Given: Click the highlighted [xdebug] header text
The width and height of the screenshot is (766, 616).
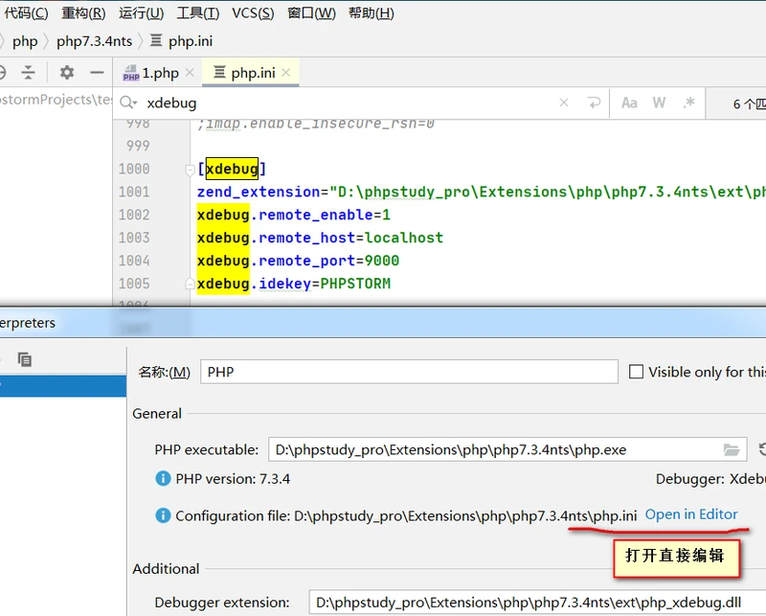Looking at the screenshot, I should point(232,170).
